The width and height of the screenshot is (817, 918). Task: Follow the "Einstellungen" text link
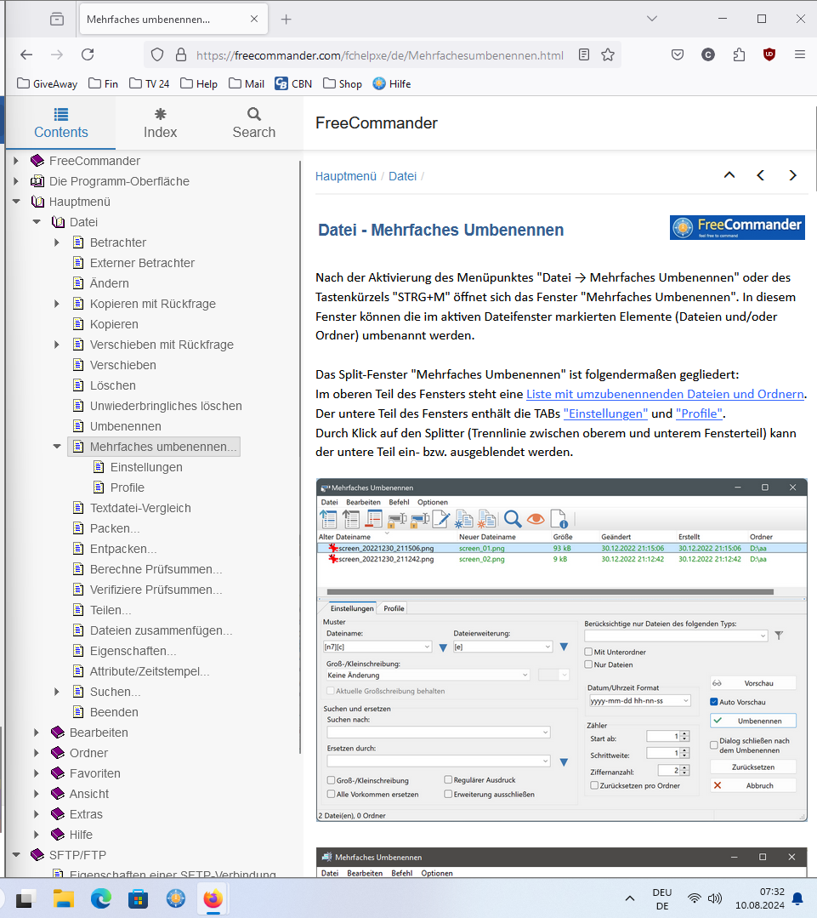click(x=605, y=413)
